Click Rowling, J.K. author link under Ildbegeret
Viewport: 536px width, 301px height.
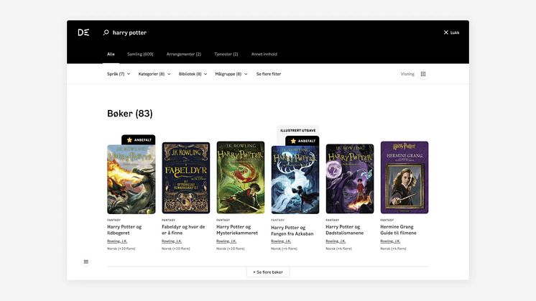tap(117, 241)
